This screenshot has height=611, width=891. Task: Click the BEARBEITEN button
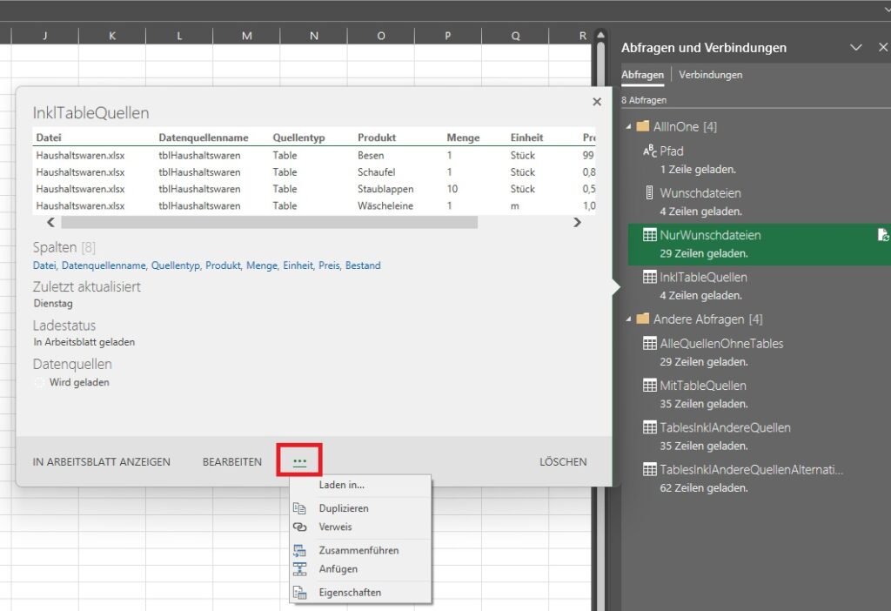click(231, 461)
